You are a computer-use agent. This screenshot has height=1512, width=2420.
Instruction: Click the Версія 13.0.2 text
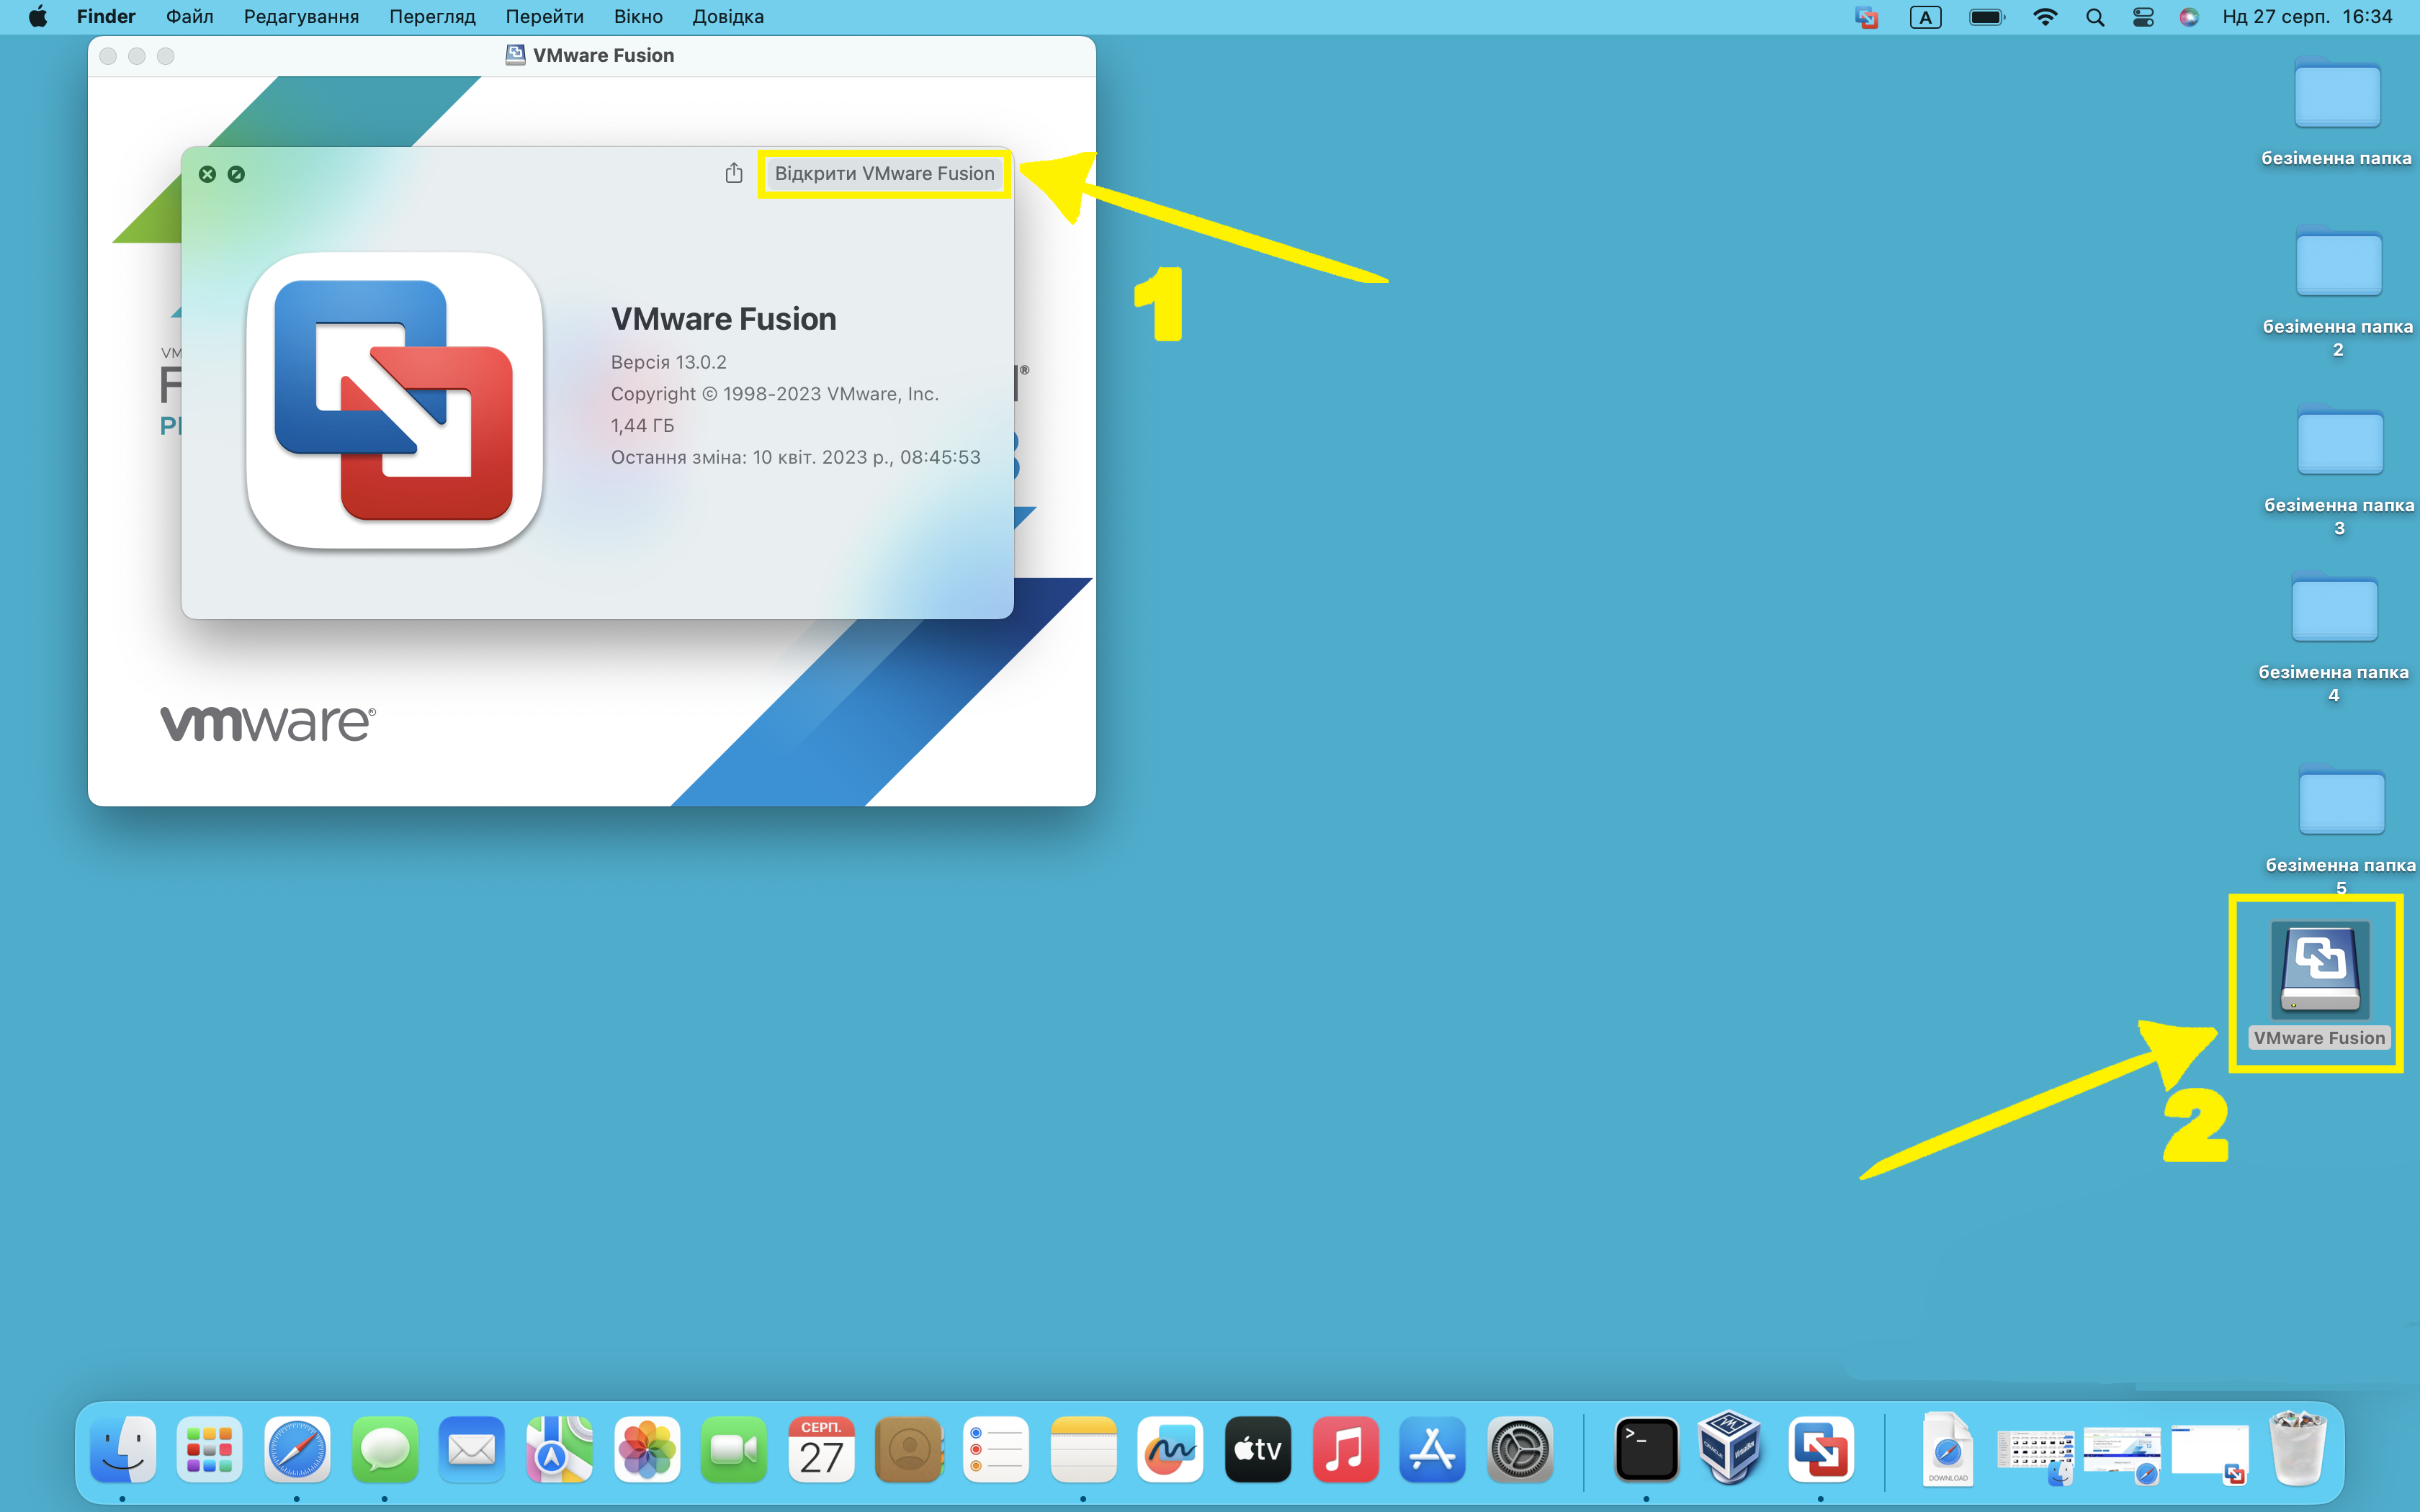(x=669, y=362)
